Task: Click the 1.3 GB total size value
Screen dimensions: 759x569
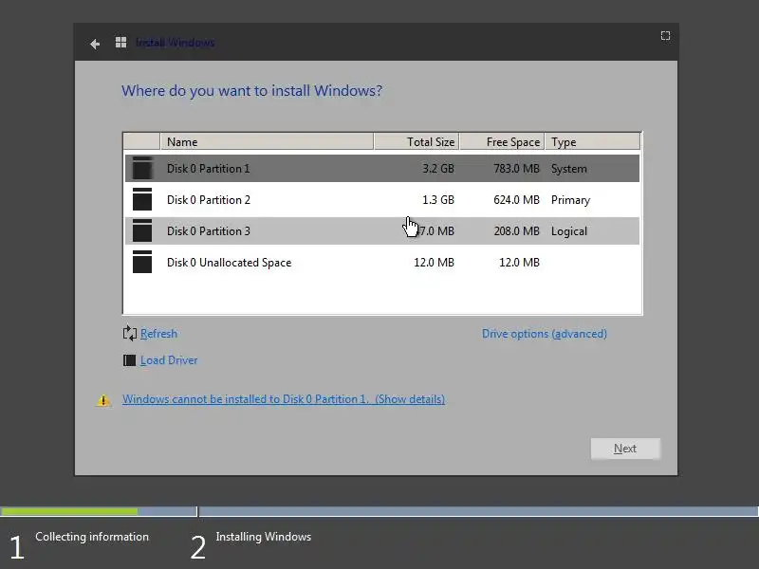Action: tap(438, 200)
